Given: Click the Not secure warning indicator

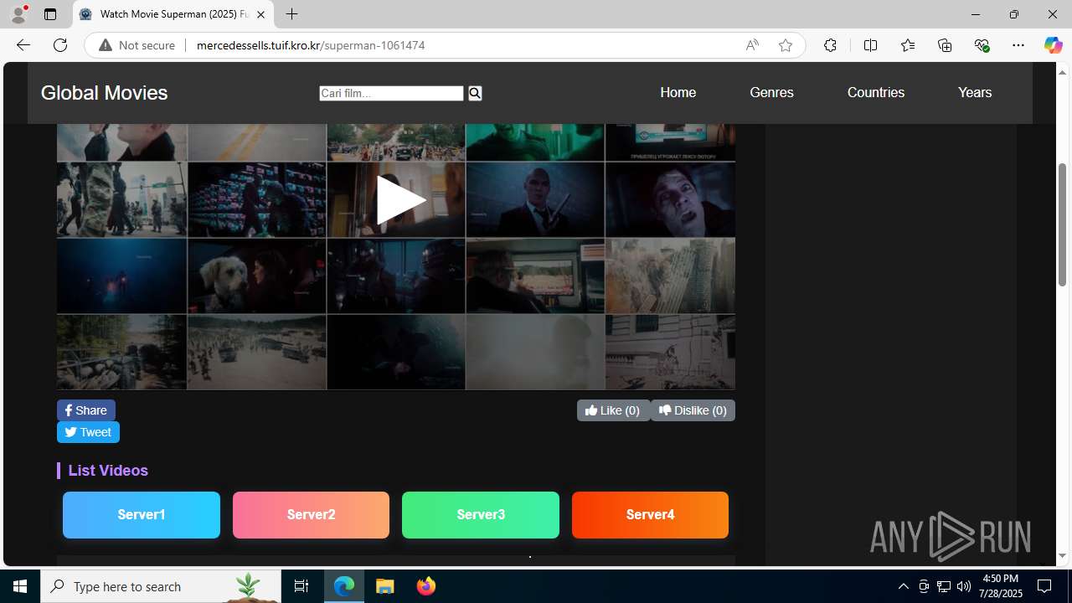Looking at the screenshot, I should [137, 45].
